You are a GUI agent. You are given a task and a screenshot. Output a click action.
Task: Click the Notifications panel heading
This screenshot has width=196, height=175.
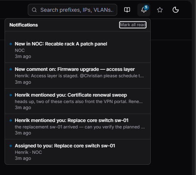click(24, 25)
